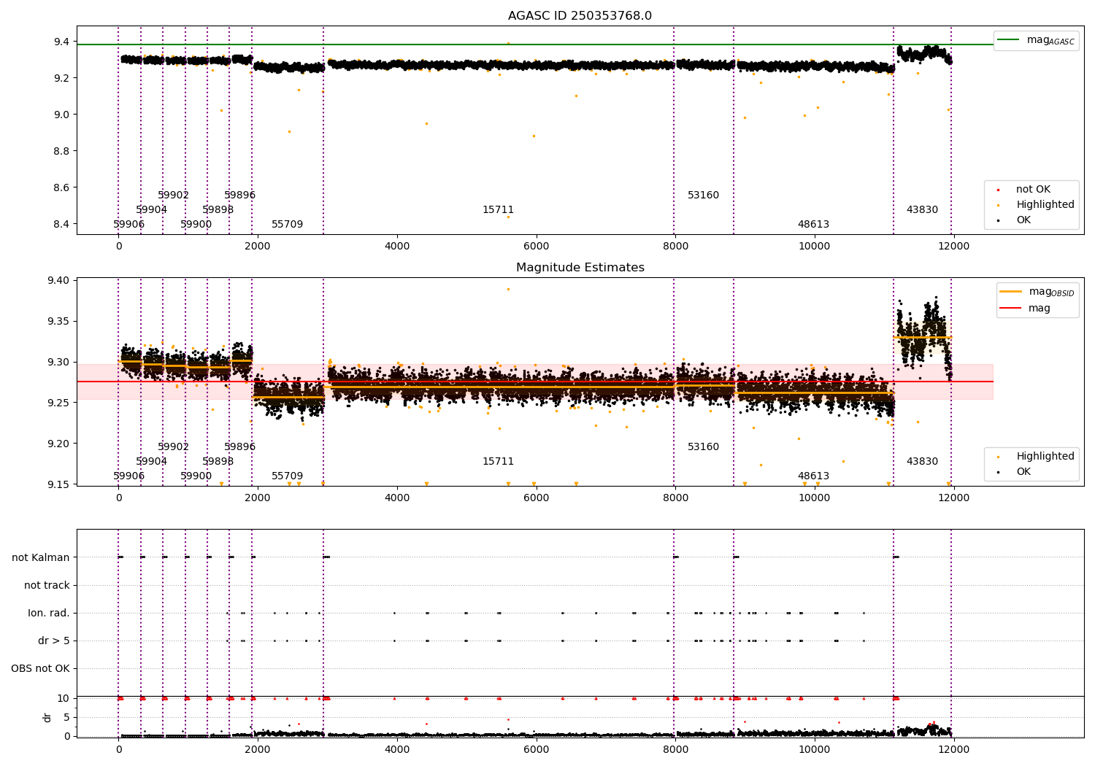
Task: Click the red dot marker beside 'not OK'
Action: (998, 190)
